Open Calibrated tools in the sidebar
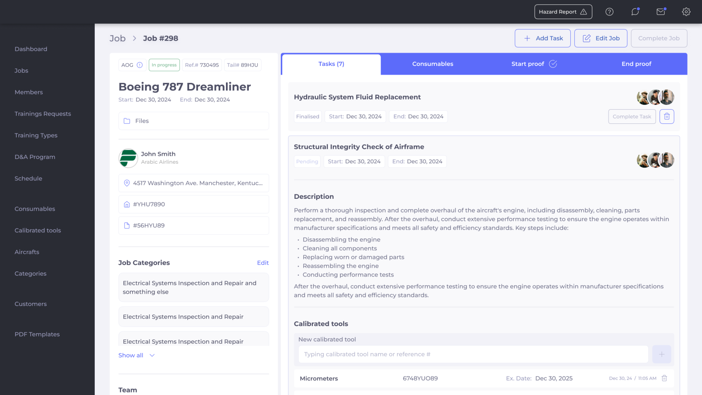This screenshot has width=702, height=395. [x=38, y=230]
